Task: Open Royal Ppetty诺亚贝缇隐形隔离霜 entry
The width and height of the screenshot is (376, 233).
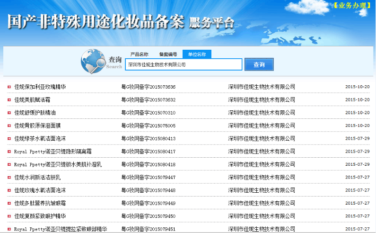Action: tap(53, 152)
